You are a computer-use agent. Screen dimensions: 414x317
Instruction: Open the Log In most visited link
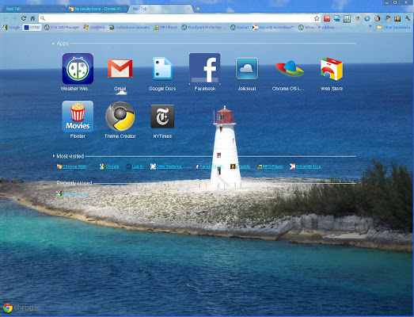click(x=135, y=166)
